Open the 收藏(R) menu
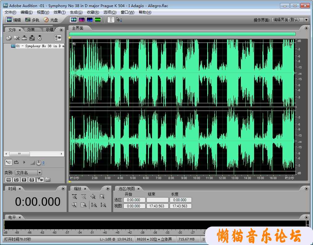 point(93,12)
